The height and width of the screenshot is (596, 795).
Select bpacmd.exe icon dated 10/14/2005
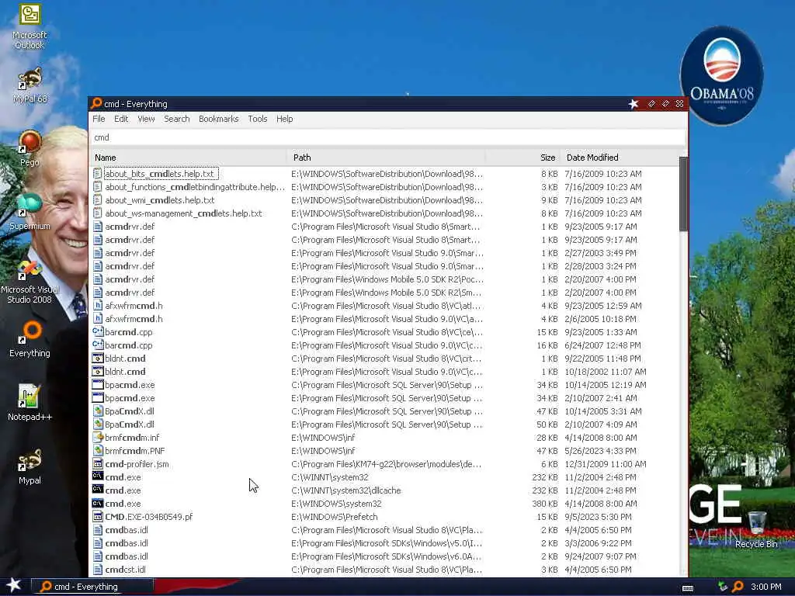97,385
